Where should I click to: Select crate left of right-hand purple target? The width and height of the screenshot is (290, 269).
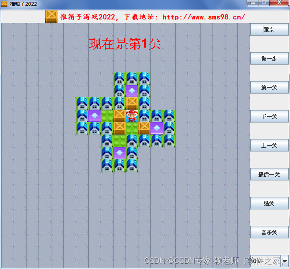[x=144, y=128]
